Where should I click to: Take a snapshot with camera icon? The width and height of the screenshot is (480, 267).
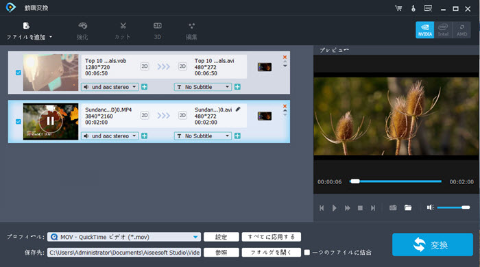pyautogui.click(x=393, y=207)
